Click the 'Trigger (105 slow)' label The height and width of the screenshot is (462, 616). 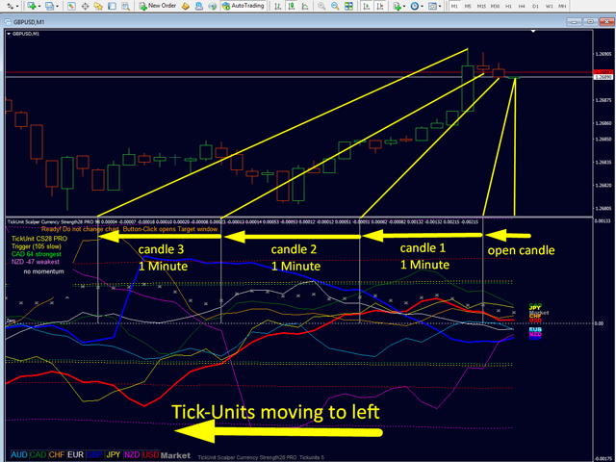pyautogui.click(x=37, y=246)
